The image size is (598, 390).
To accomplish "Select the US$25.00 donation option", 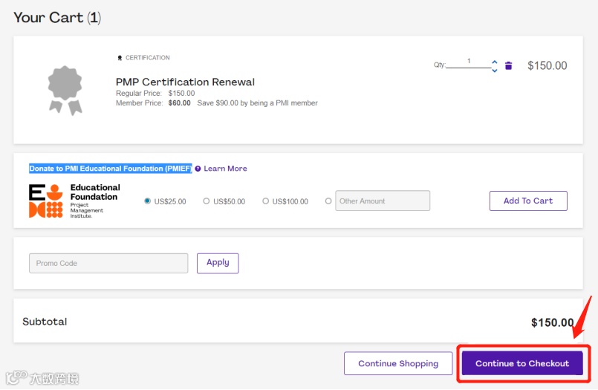I will click(147, 201).
